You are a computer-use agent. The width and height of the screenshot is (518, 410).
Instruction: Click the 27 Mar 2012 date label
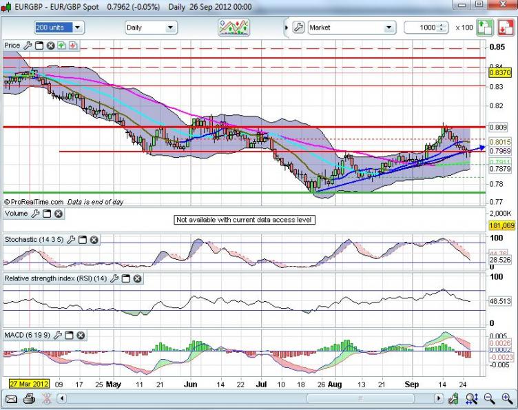(28, 382)
